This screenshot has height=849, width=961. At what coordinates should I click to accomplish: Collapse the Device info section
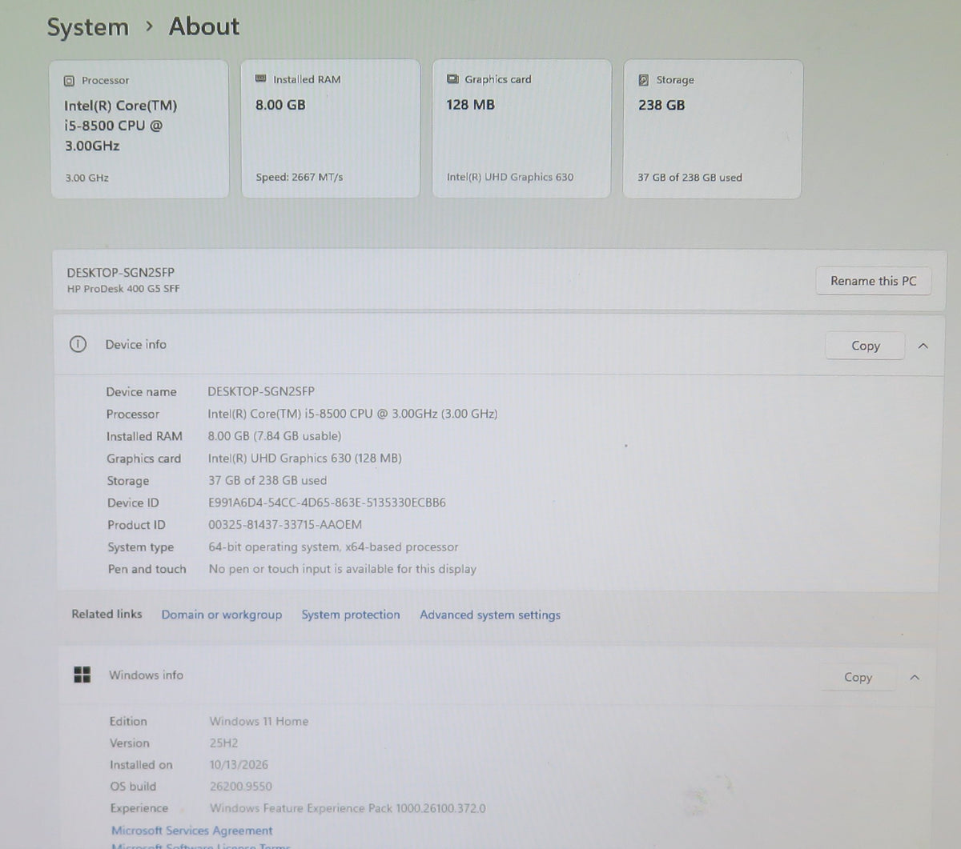[923, 346]
